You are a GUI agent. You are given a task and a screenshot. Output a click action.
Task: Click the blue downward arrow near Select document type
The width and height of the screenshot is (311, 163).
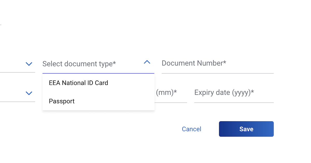[29, 64]
